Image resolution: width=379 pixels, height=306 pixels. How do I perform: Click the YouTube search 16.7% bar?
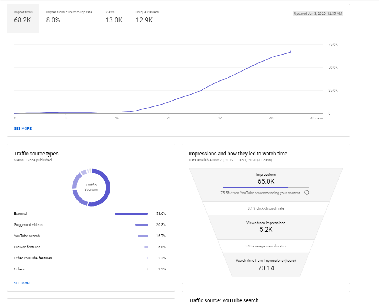pos(143,236)
